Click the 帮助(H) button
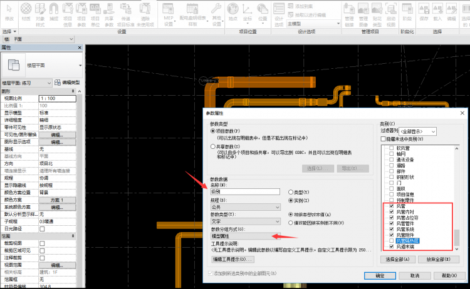The width and height of the screenshot is (470, 289). (x=449, y=275)
